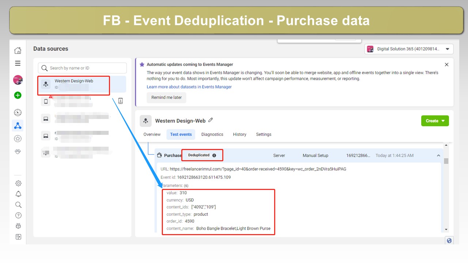Image resolution: width=468 pixels, height=263 pixels.
Task: Click the Purchase event bag icon
Action: [x=159, y=155]
